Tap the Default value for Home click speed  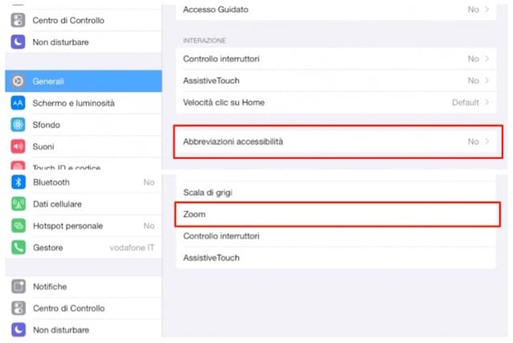click(466, 102)
